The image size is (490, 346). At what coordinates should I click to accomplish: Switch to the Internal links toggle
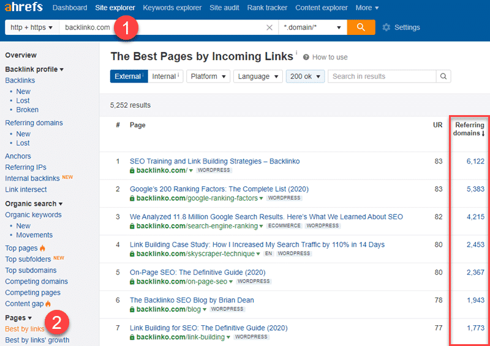point(166,77)
